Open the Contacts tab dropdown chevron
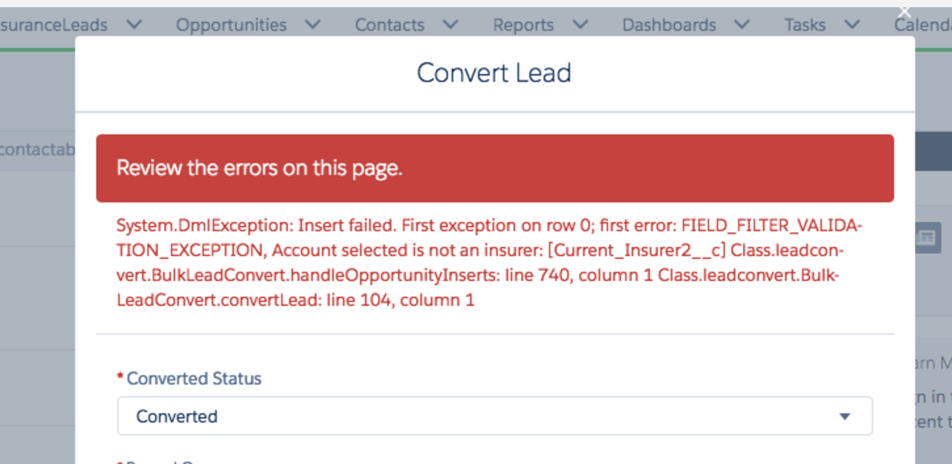Viewport: 952px width, 464px height. [450, 24]
